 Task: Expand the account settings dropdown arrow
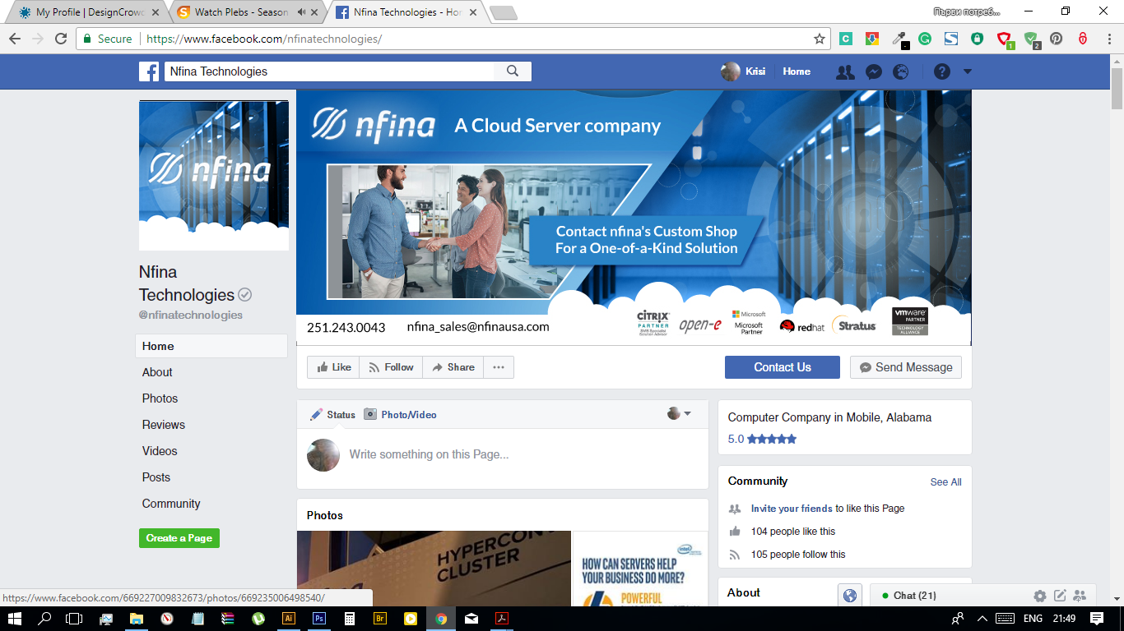coord(968,71)
